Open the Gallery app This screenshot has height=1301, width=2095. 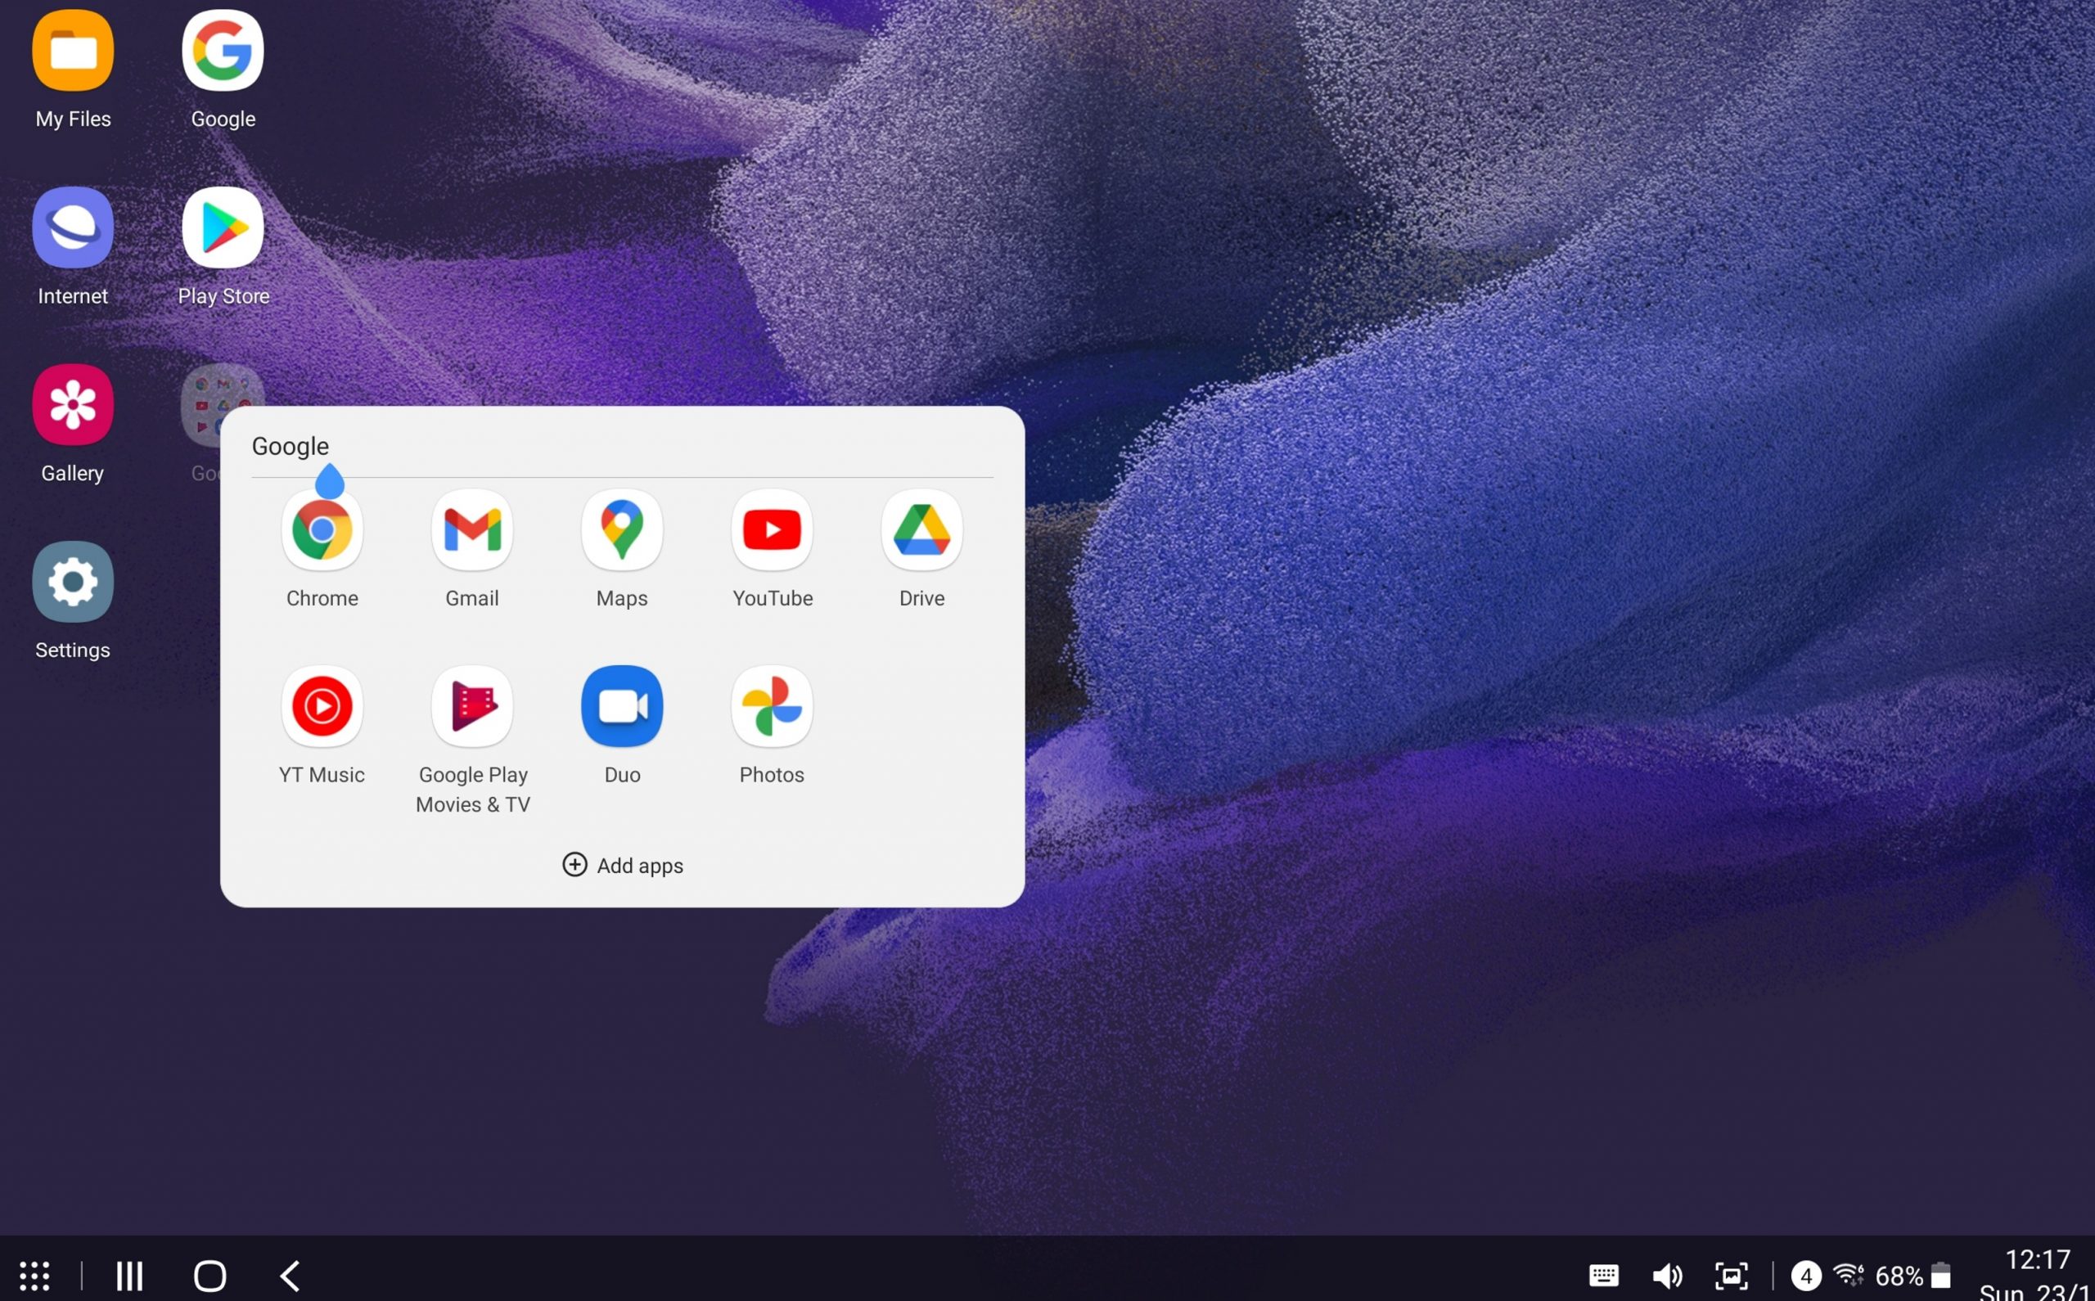coord(72,404)
